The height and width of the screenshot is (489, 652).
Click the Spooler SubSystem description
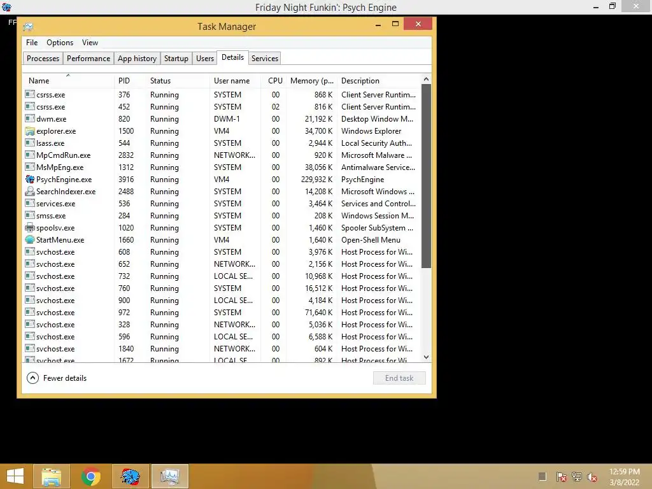[x=377, y=228]
